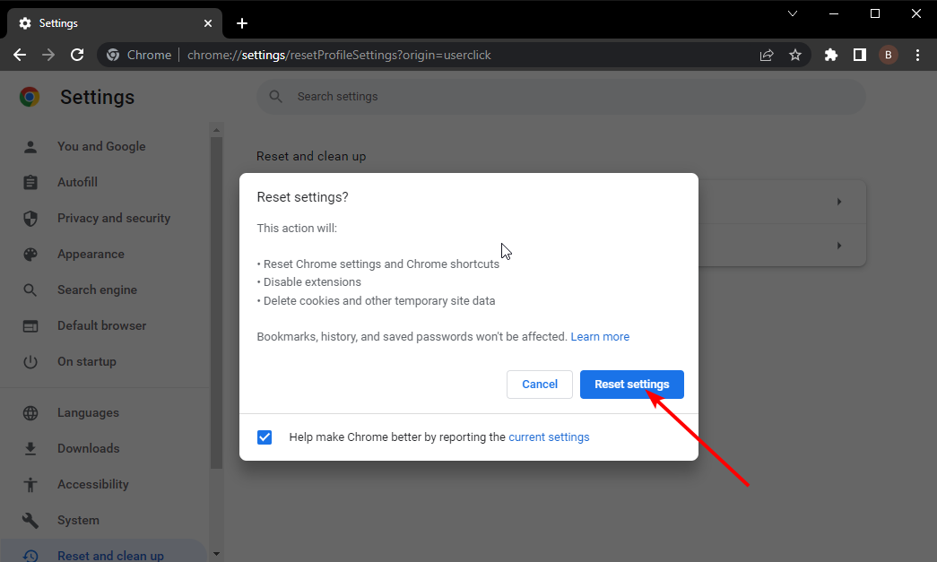This screenshot has width=937, height=562.
Task: Click the clipboard icon for Autofill
Action: [x=30, y=182]
